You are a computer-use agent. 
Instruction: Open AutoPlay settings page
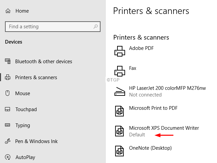click(x=25, y=157)
